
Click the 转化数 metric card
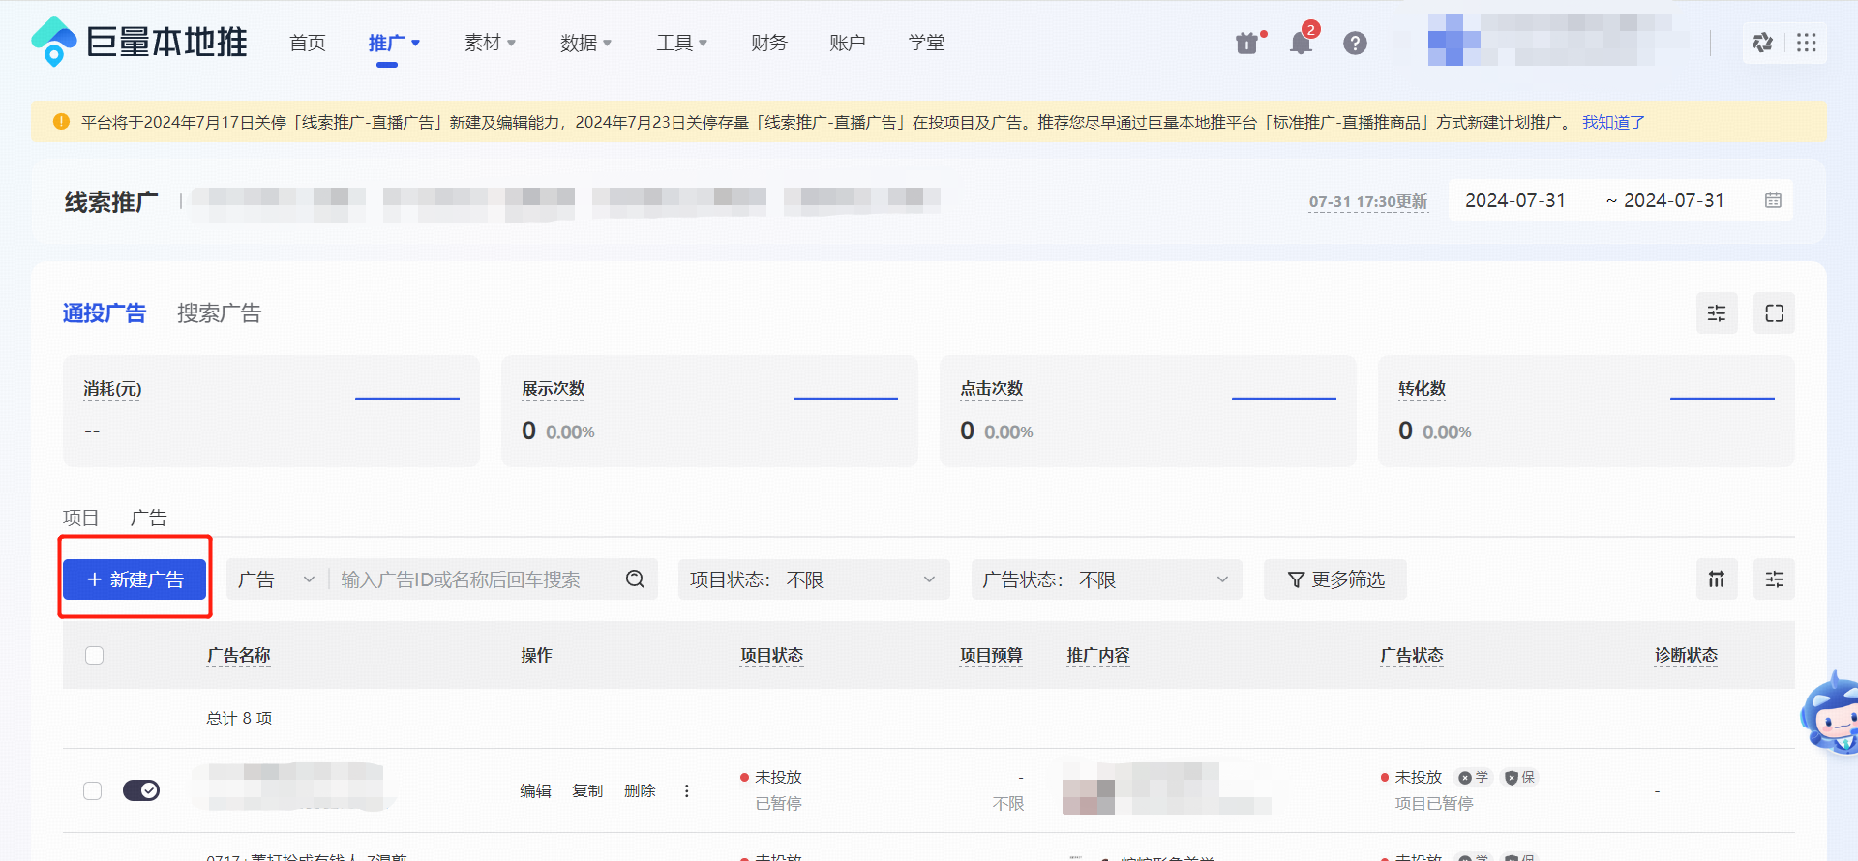(x=1586, y=411)
